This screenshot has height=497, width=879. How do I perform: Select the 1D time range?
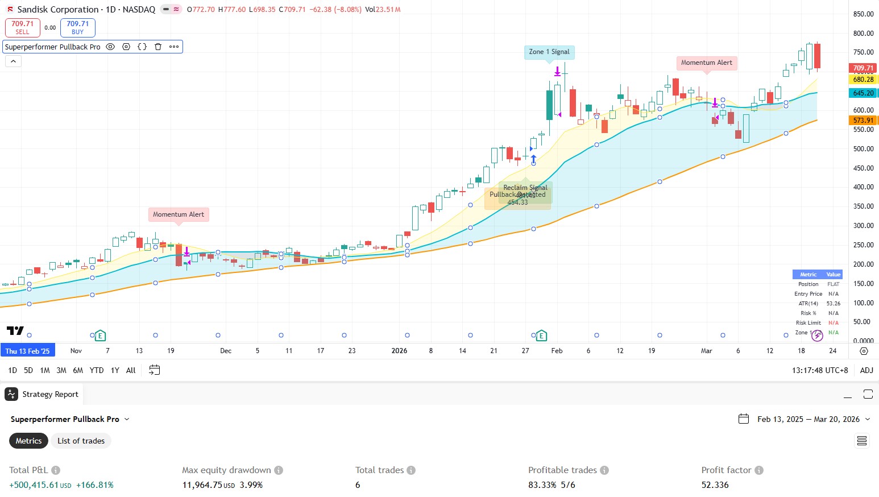13,370
